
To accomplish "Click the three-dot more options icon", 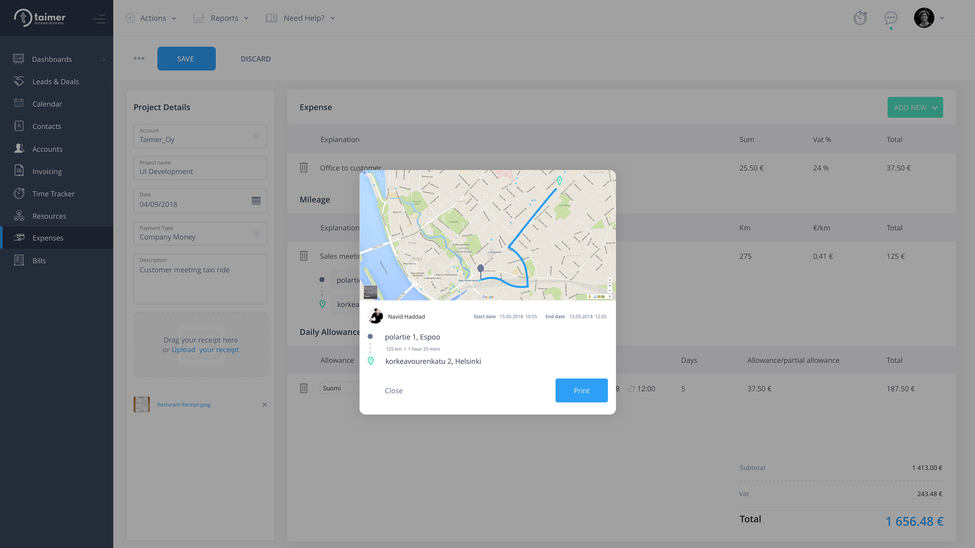I will tap(139, 58).
